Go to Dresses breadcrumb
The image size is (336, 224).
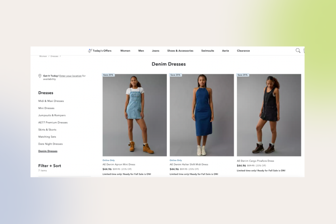click(x=54, y=56)
